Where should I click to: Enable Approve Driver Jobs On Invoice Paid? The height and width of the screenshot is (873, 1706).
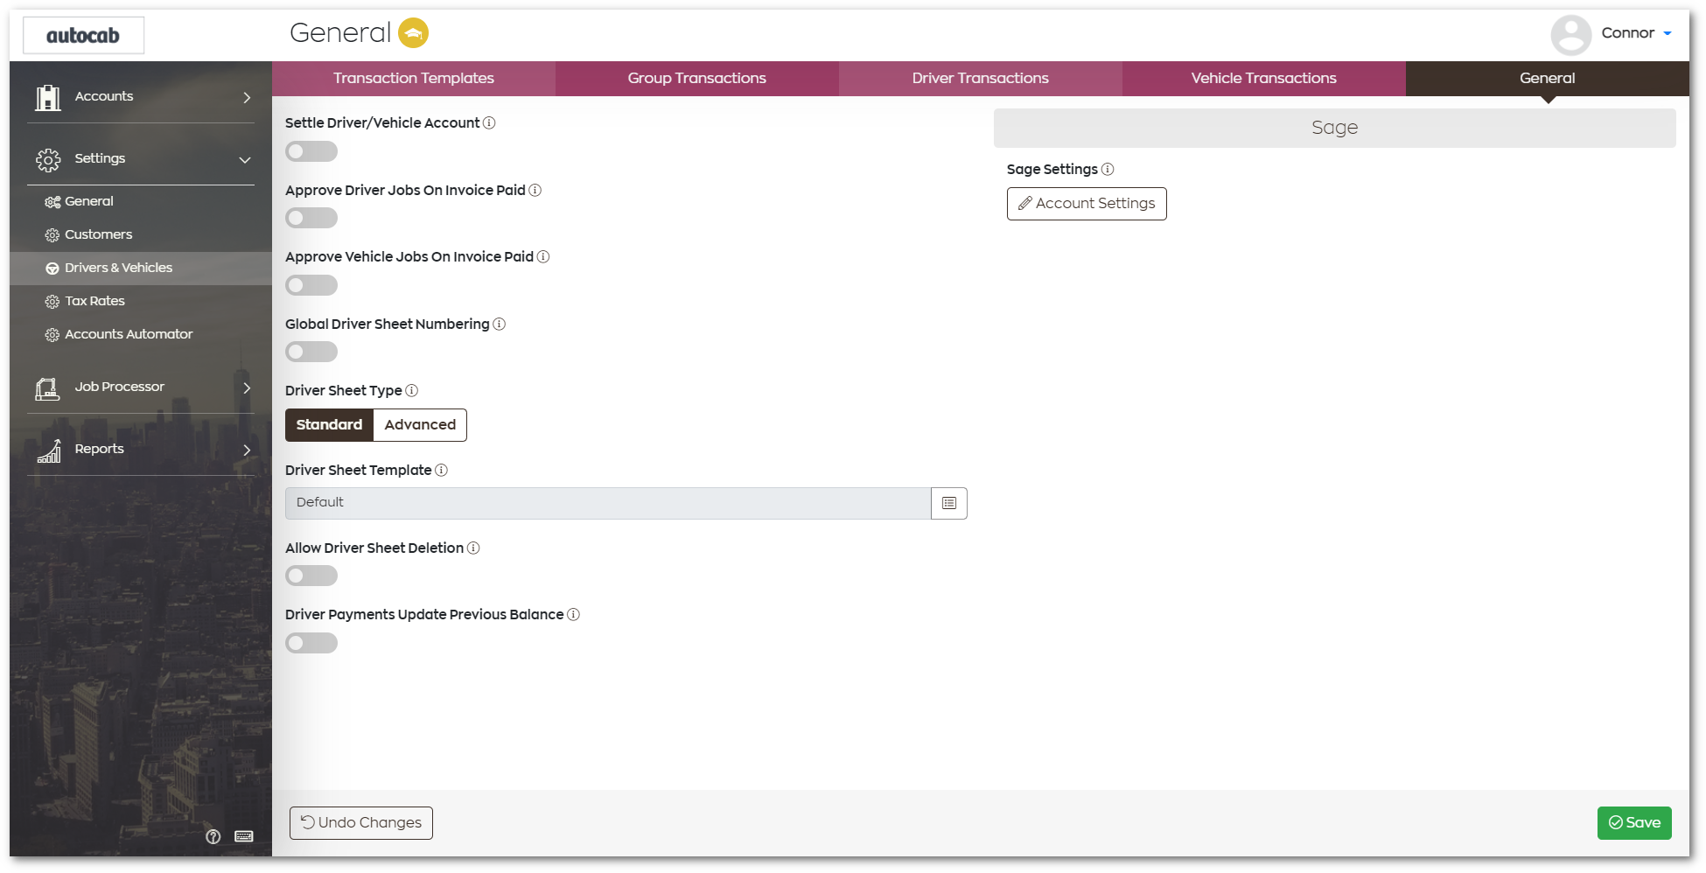click(311, 218)
